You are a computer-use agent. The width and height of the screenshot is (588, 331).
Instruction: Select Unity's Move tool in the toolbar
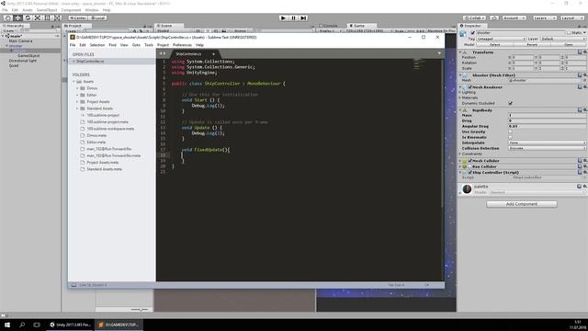coord(17,17)
